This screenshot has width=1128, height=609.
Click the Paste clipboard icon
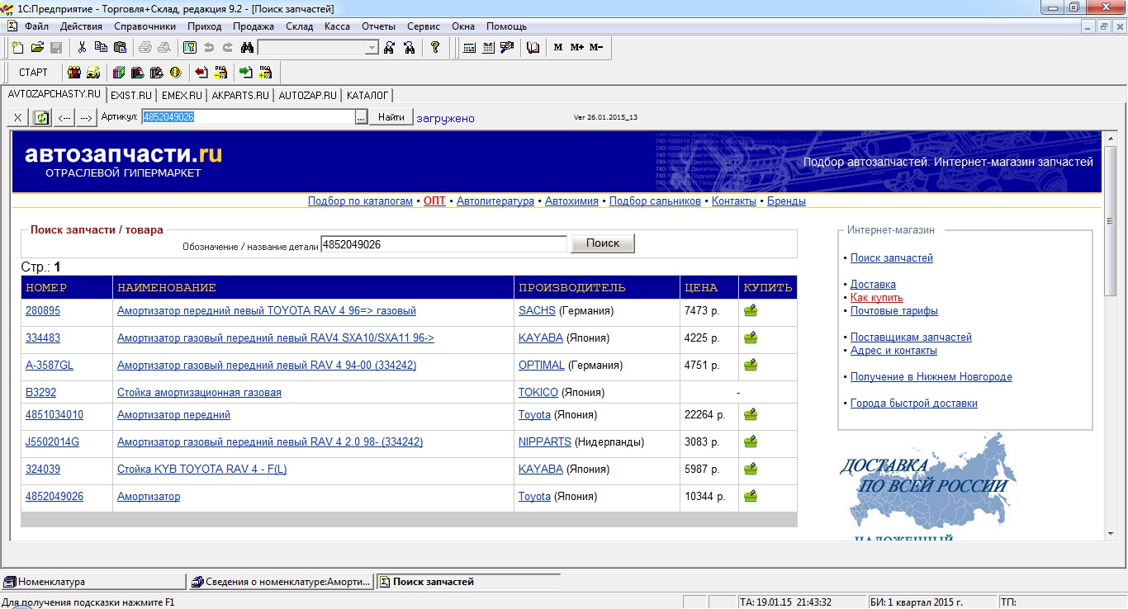pyautogui.click(x=120, y=47)
